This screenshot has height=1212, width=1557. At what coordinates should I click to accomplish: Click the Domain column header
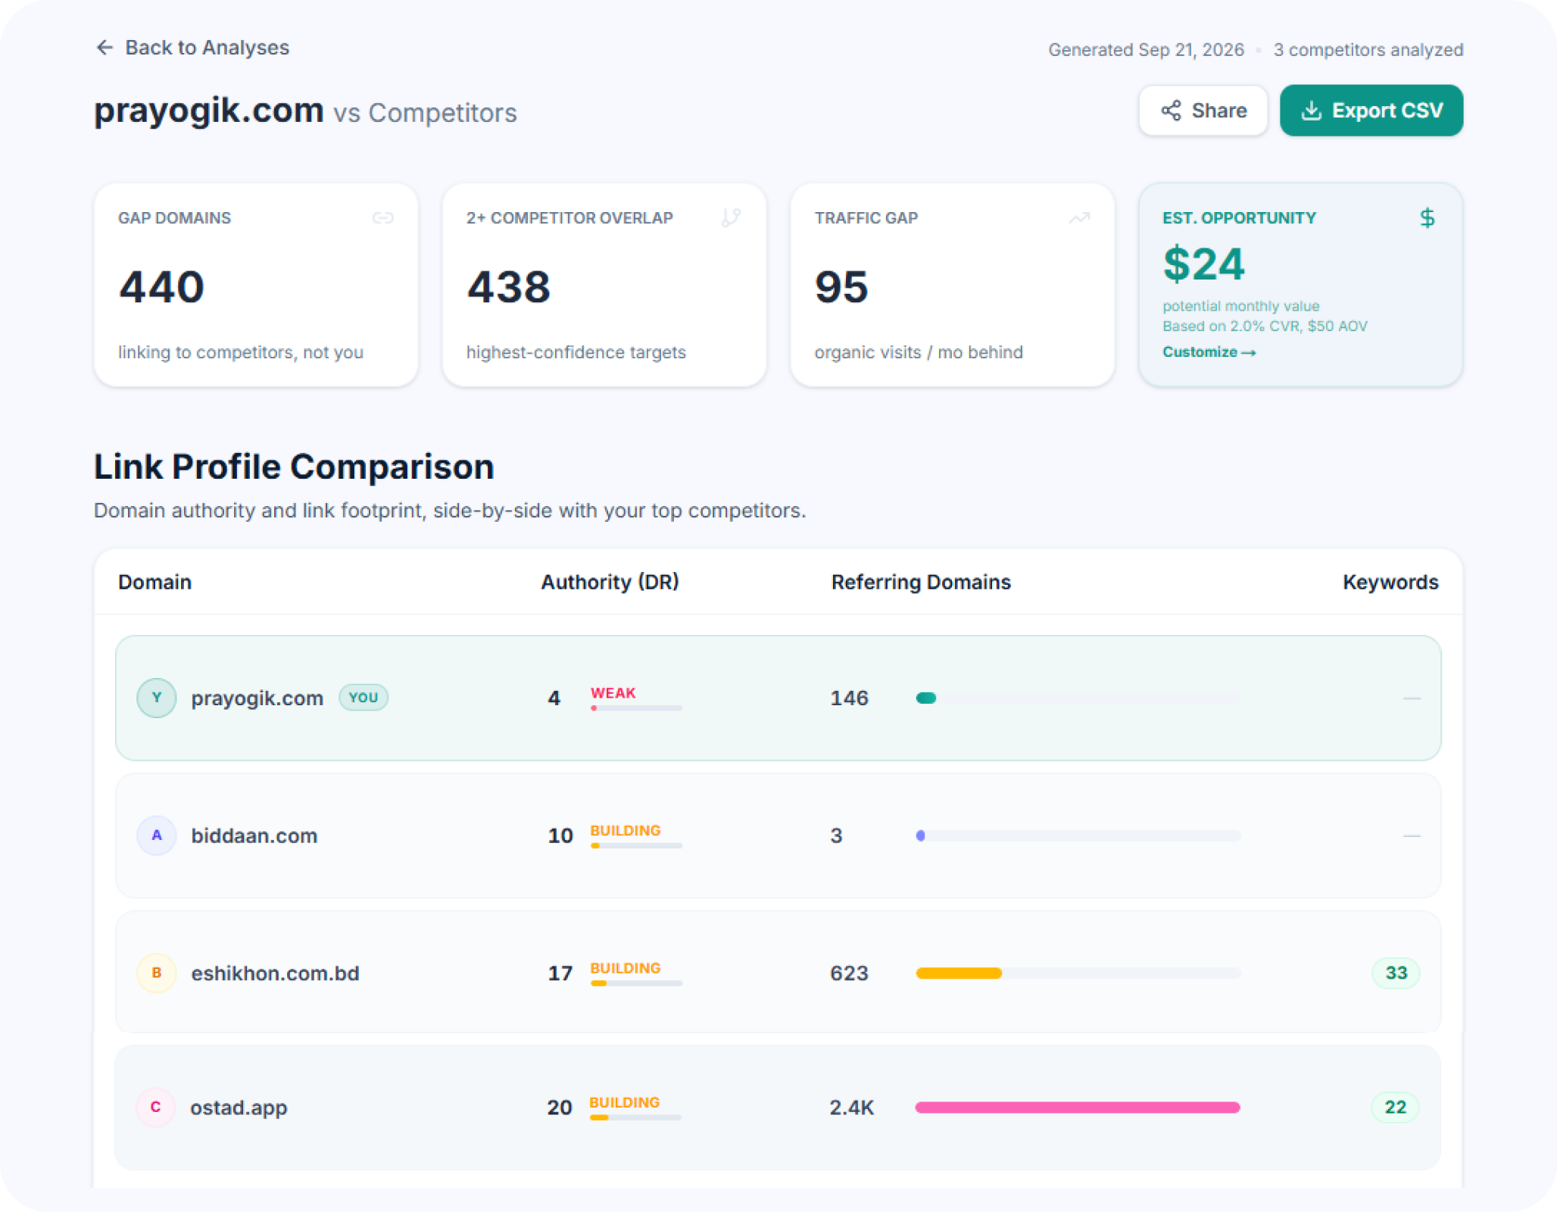pos(154,582)
